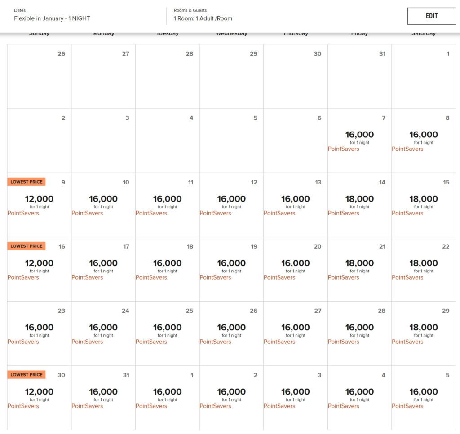
Task: Pick January 19 Wednesday cell
Action: coord(231,269)
